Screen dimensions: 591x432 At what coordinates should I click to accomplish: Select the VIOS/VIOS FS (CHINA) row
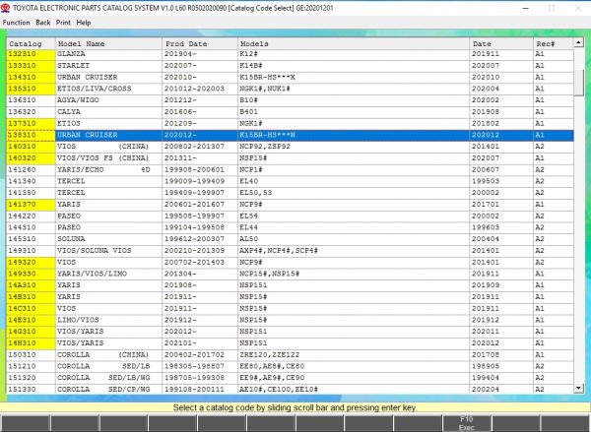click(x=290, y=158)
